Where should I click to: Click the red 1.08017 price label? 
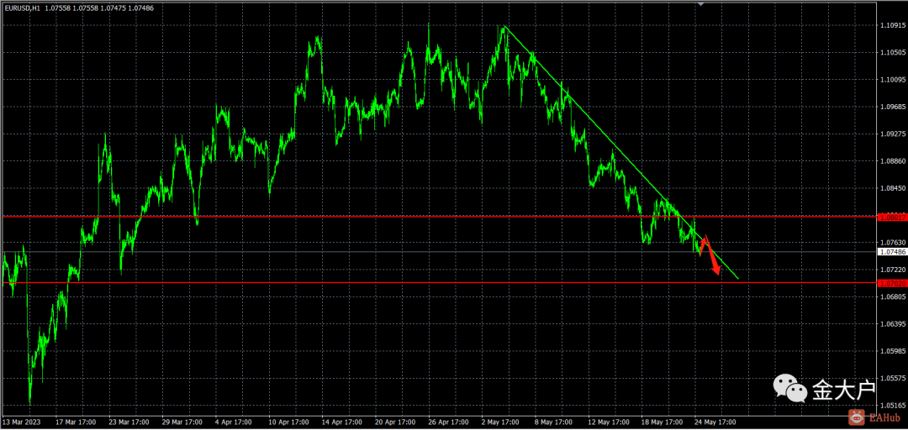(892, 217)
